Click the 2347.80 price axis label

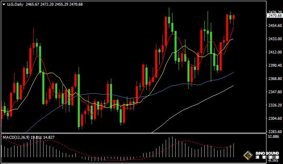click(274, 92)
